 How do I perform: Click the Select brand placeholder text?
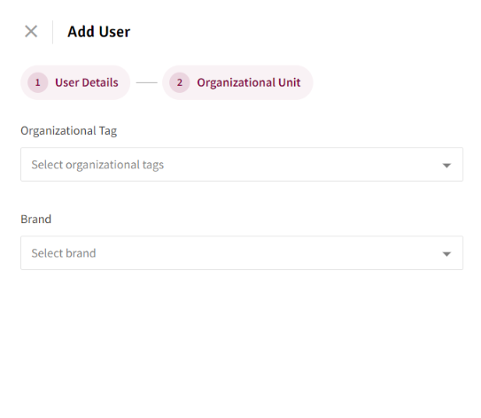pos(64,253)
